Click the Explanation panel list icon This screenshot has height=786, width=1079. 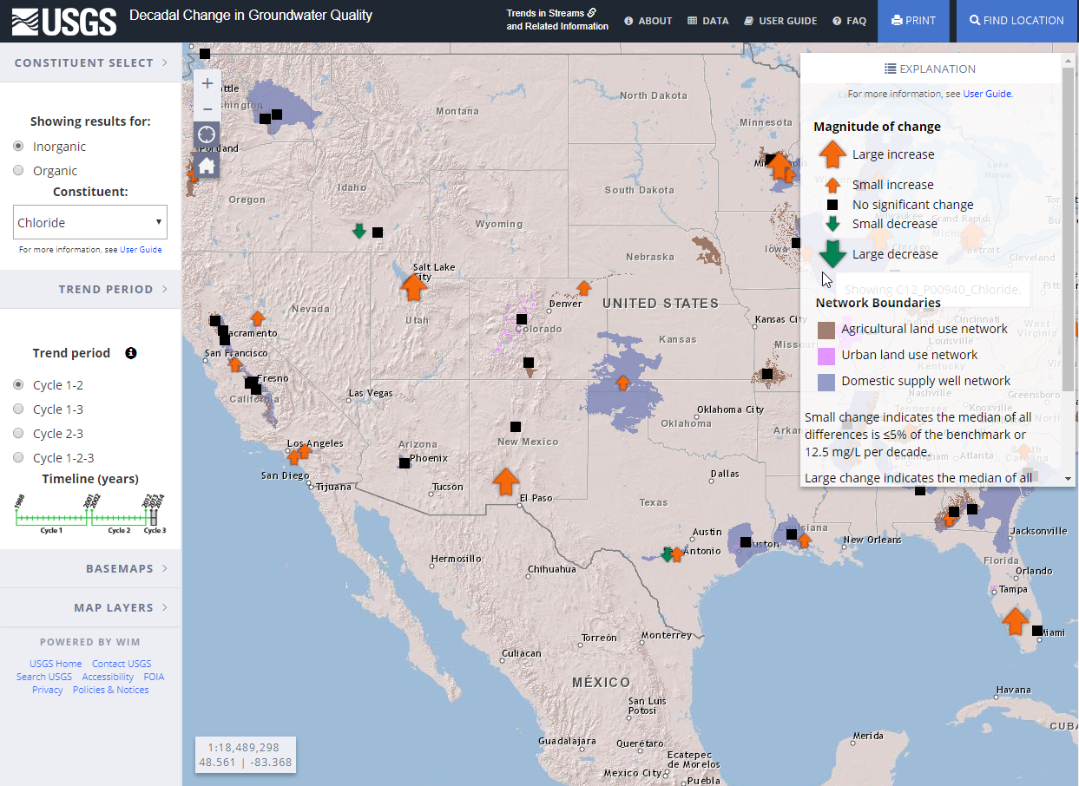890,69
